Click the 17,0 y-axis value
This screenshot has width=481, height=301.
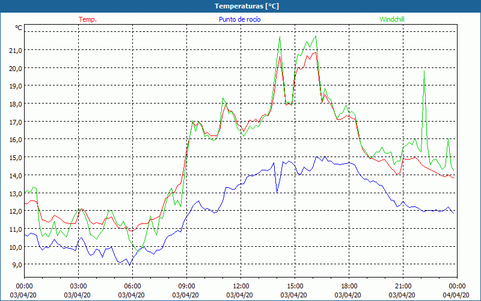(16, 122)
